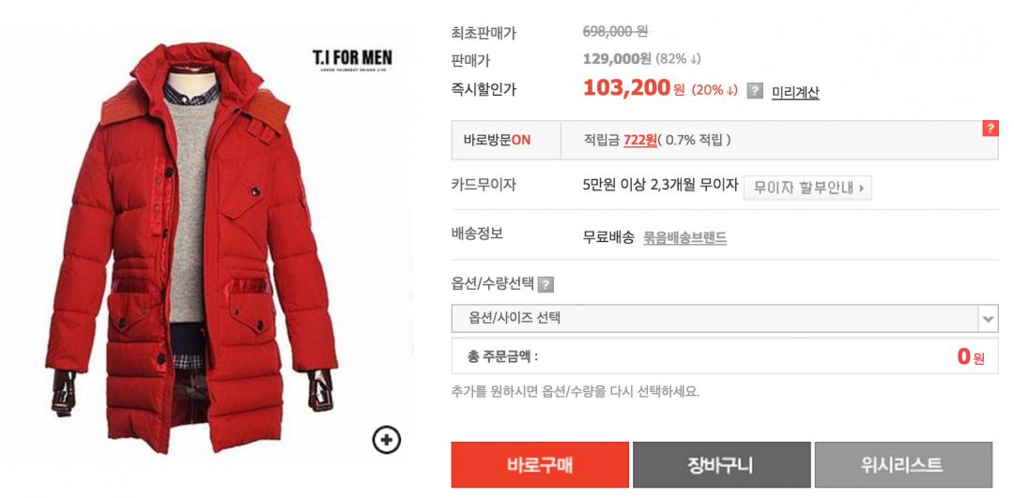Image resolution: width=1014 pixels, height=498 pixels.
Task: Toggle the 바로방문ON indicator
Action: tap(497, 140)
